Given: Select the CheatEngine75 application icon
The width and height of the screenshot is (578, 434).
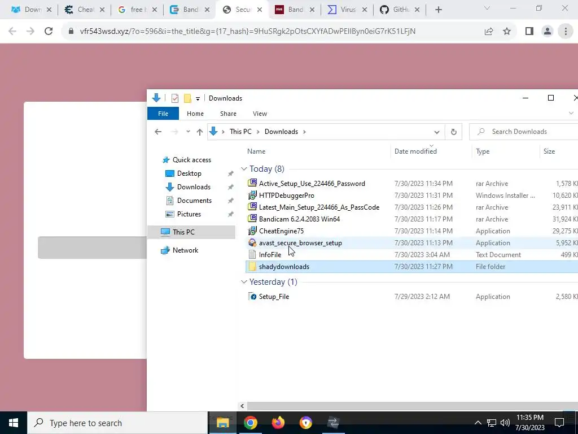Looking at the screenshot, I should [252, 231].
